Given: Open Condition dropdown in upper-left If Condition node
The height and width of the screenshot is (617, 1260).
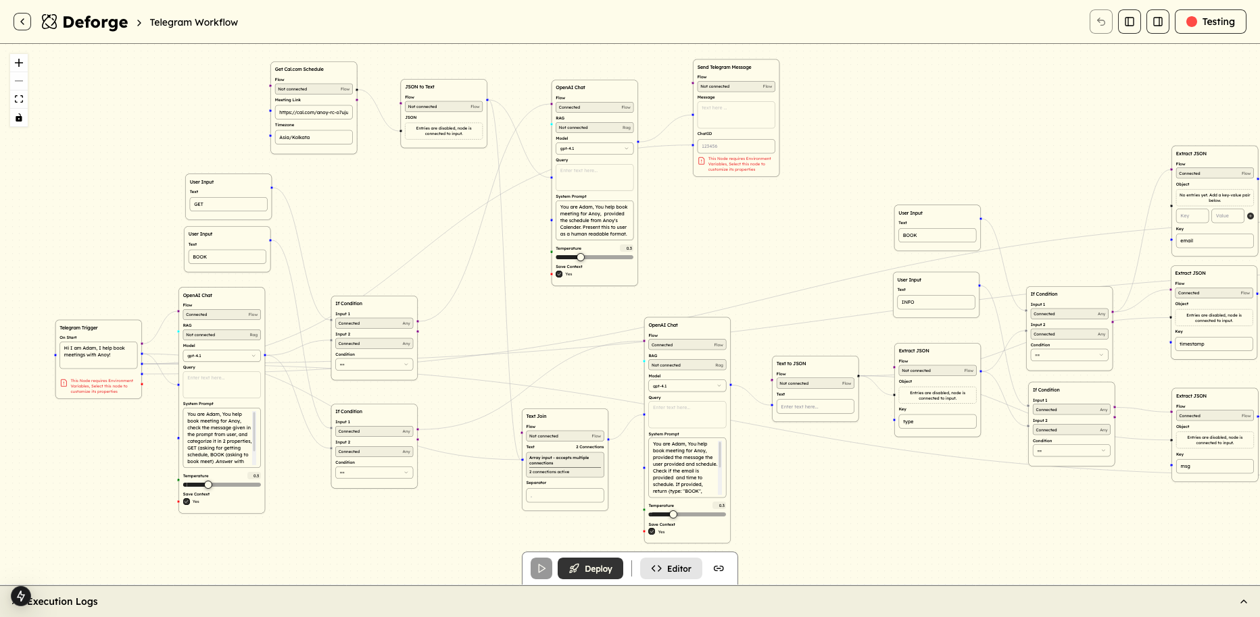Looking at the screenshot, I should [374, 365].
